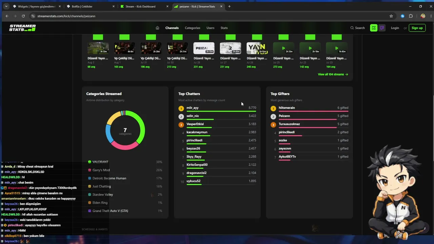Open the Chrome profile avatar
The image size is (434, 244).
[x=422, y=16]
